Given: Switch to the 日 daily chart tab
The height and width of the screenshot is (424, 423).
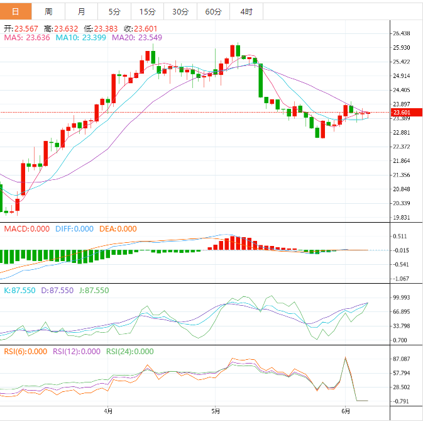Looking at the screenshot, I should pyautogui.click(x=16, y=11).
